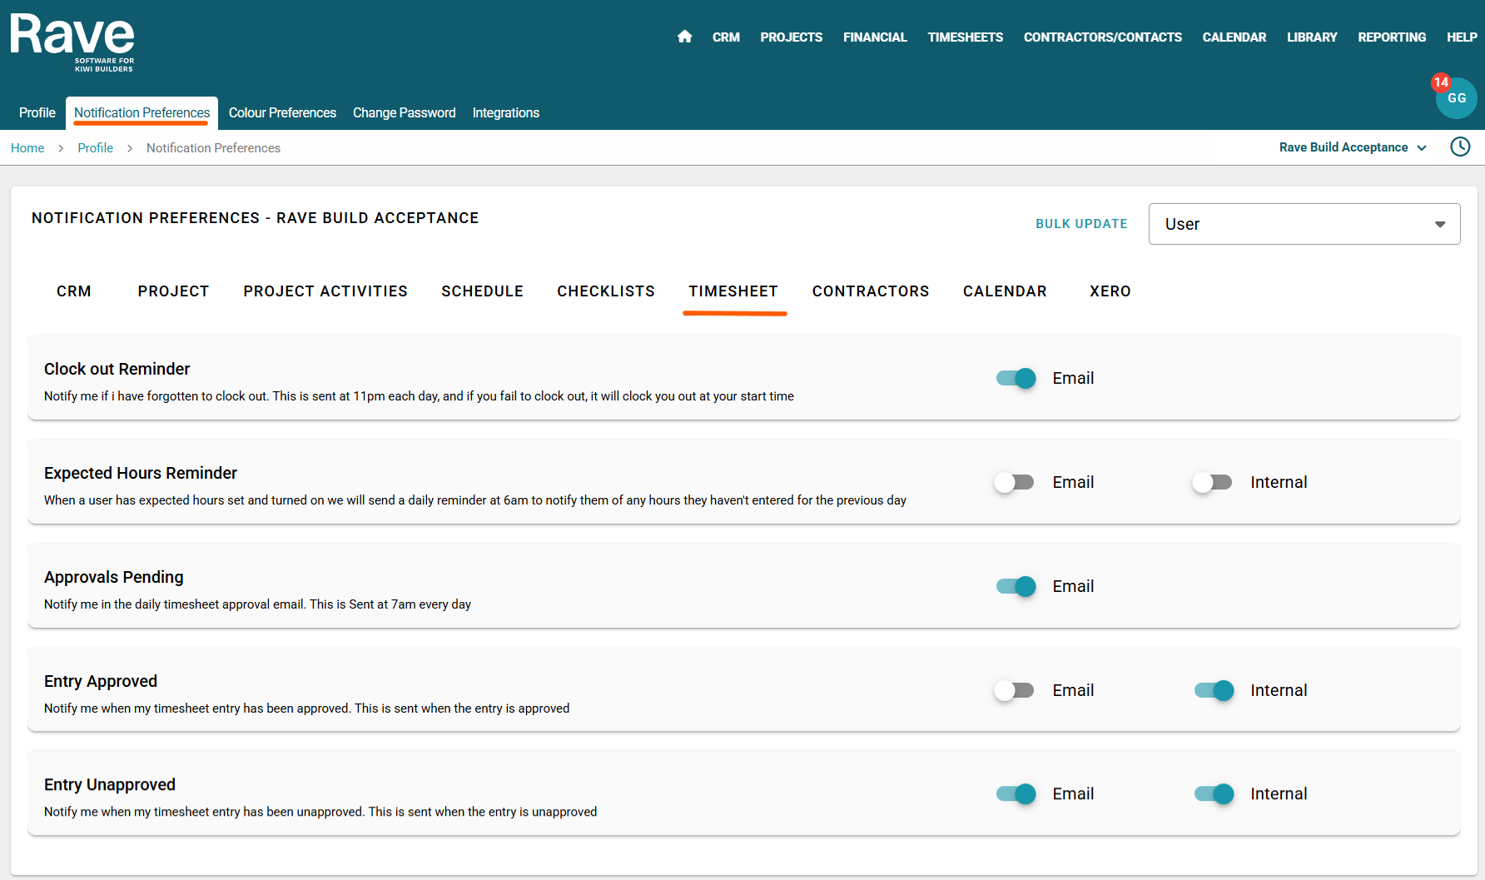Open the Contractors/Contacts navigation menu

(x=1102, y=37)
